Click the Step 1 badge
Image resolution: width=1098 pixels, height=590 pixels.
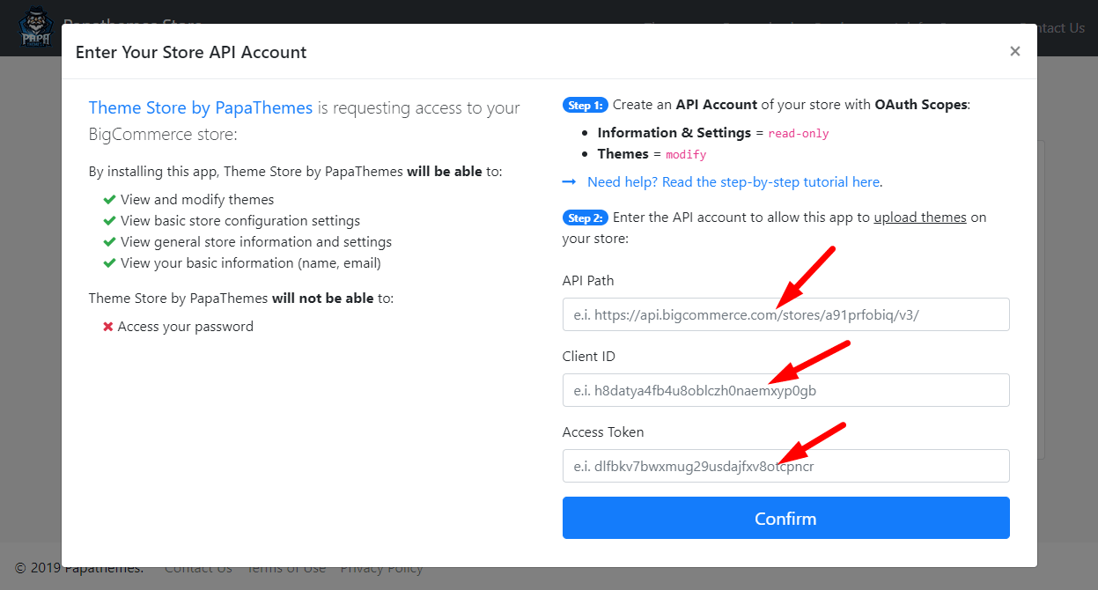[x=585, y=105]
